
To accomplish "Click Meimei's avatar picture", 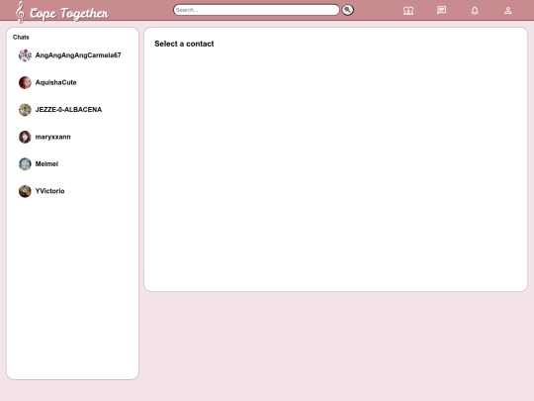I will (x=25, y=164).
